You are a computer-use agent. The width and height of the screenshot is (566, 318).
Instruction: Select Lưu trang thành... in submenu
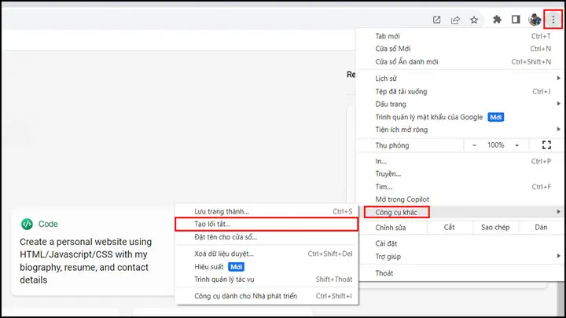pos(266,211)
